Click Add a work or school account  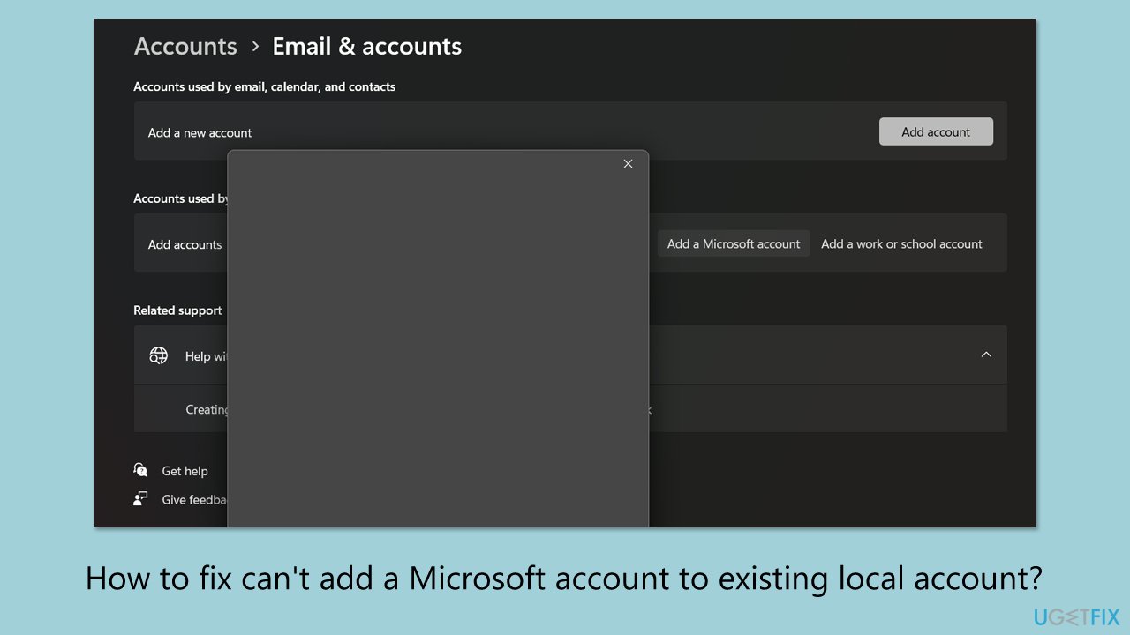tap(901, 243)
